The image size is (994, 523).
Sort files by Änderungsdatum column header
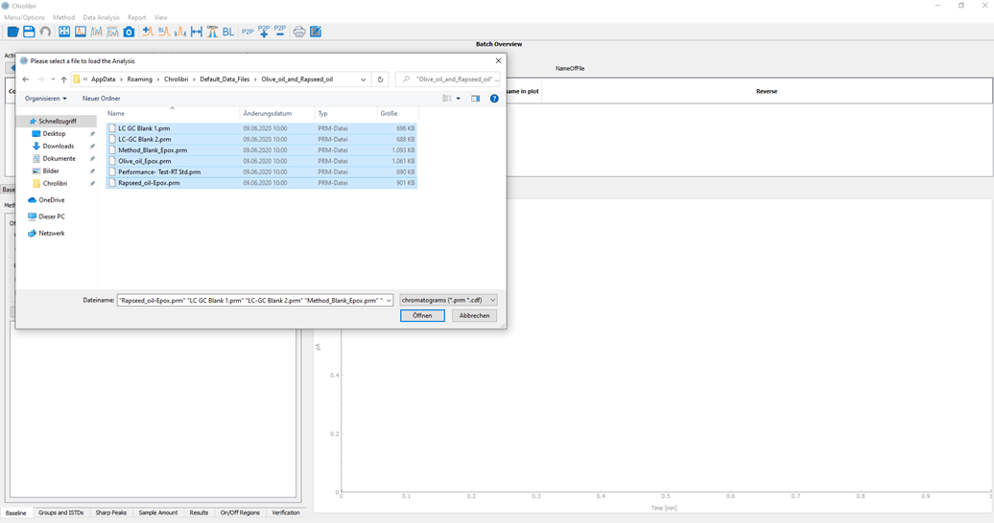[x=277, y=113]
